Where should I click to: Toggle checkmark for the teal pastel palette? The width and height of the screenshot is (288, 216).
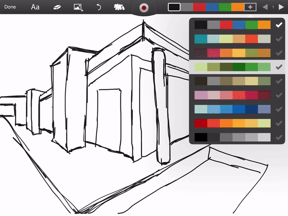click(x=279, y=39)
